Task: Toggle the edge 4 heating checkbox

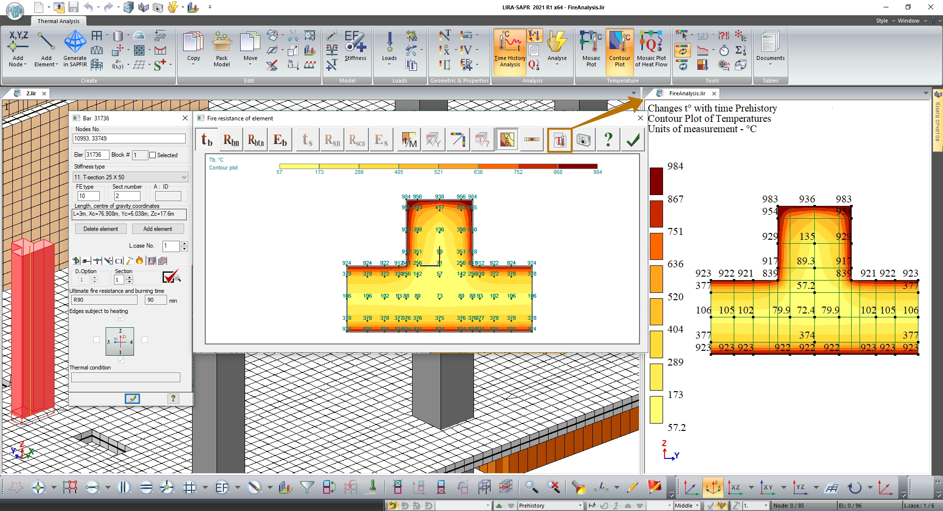Action: pos(144,340)
